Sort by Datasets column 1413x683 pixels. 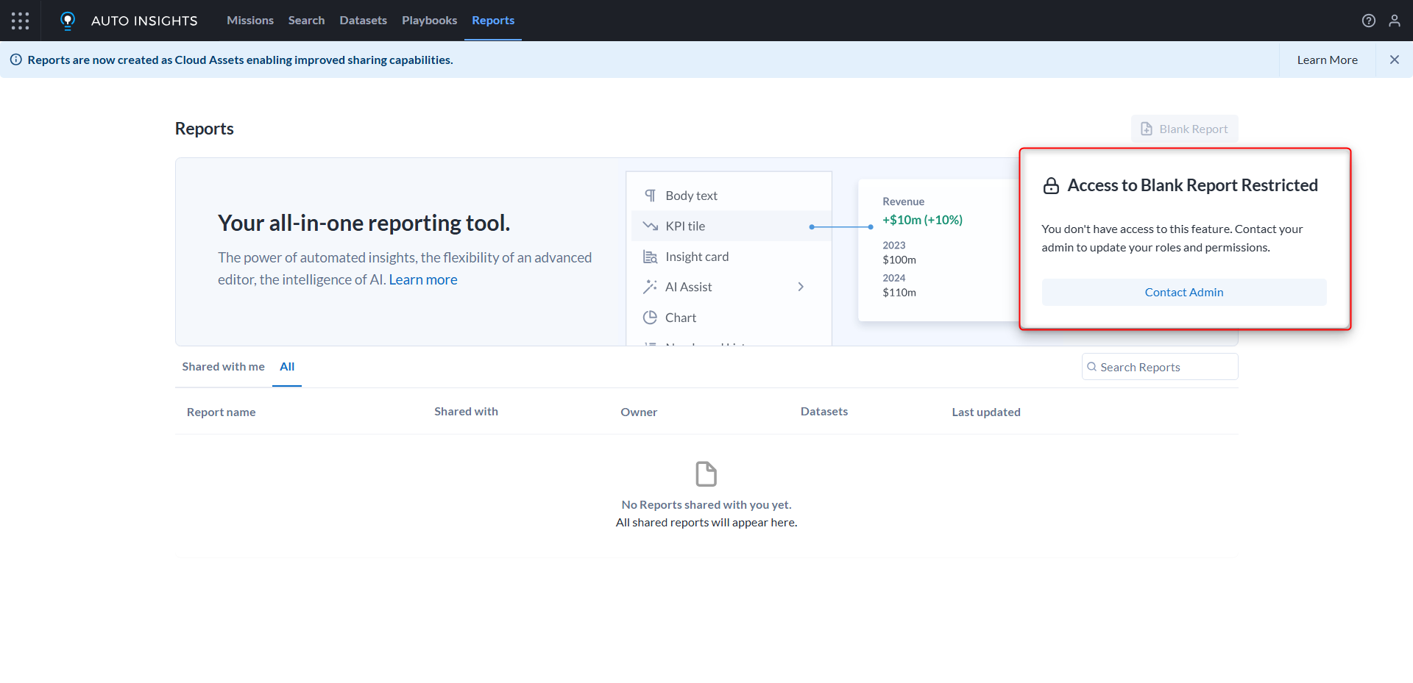point(824,412)
